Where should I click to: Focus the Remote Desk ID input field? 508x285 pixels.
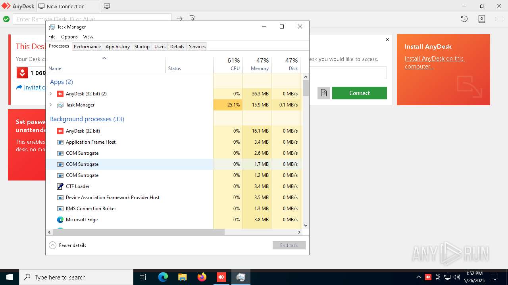92,19
